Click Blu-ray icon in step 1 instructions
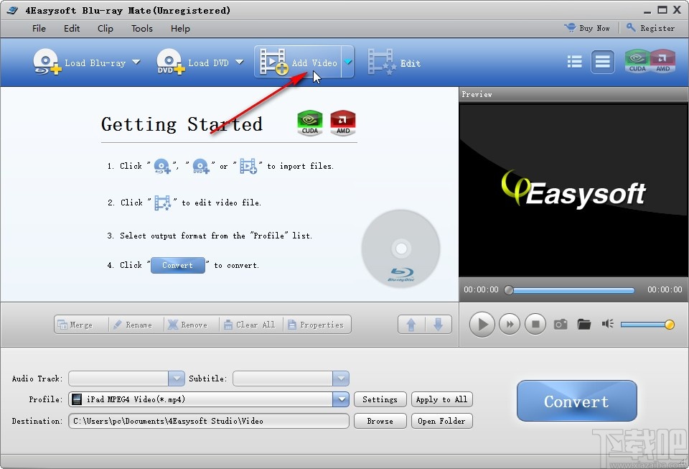The height and width of the screenshot is (469, 689). [x=162, y=166]
